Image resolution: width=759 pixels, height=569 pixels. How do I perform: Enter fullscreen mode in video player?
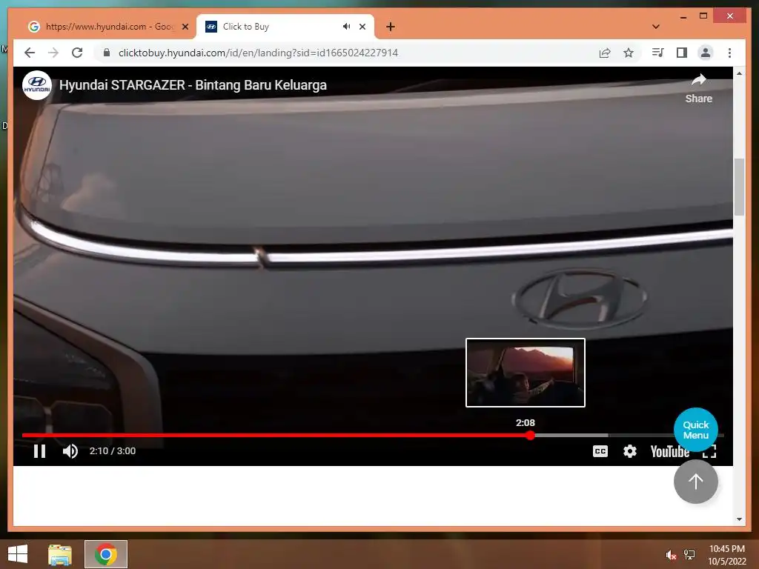click(709, 451)
